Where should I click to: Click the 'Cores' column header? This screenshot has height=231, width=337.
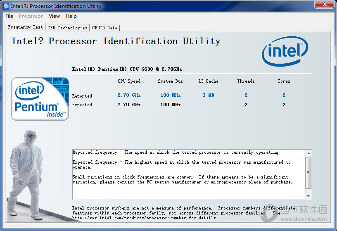(284, 81)
